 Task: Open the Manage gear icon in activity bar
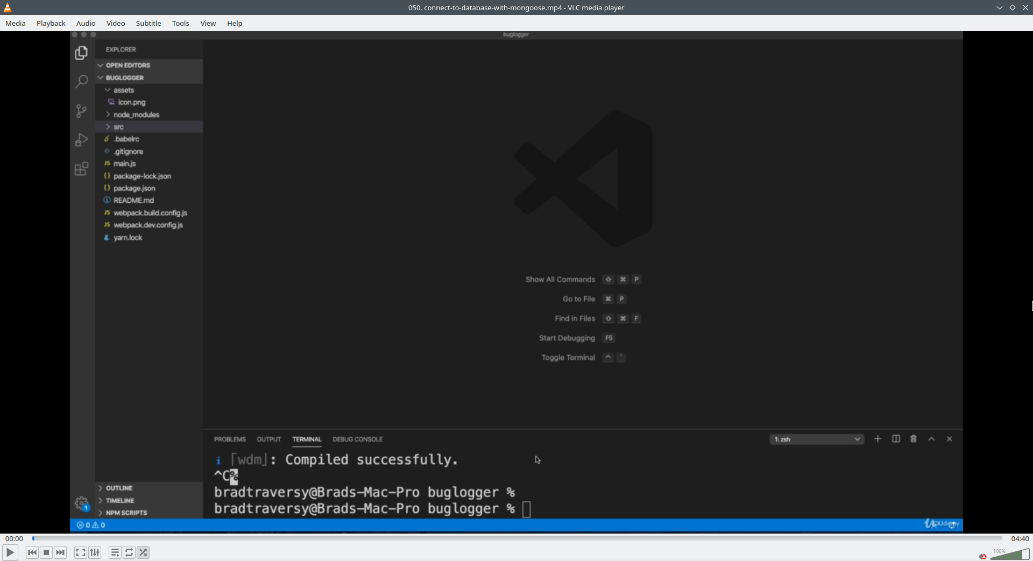(x=81, y=503)
